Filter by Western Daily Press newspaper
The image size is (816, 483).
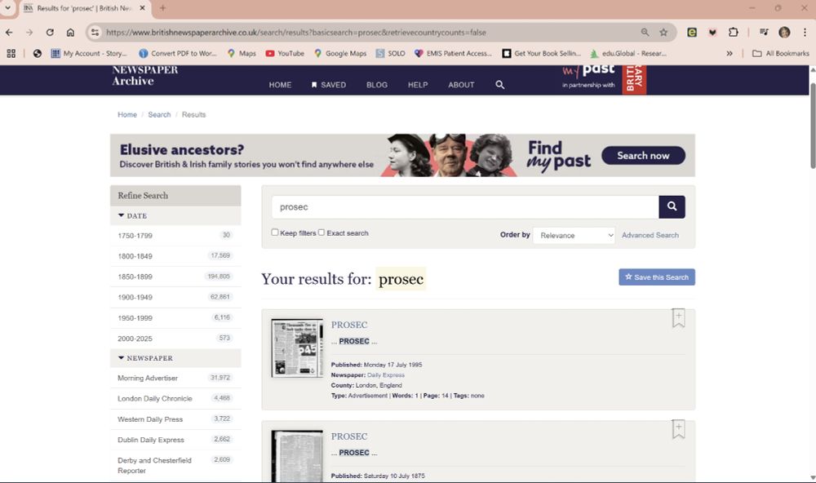(175, 419)
